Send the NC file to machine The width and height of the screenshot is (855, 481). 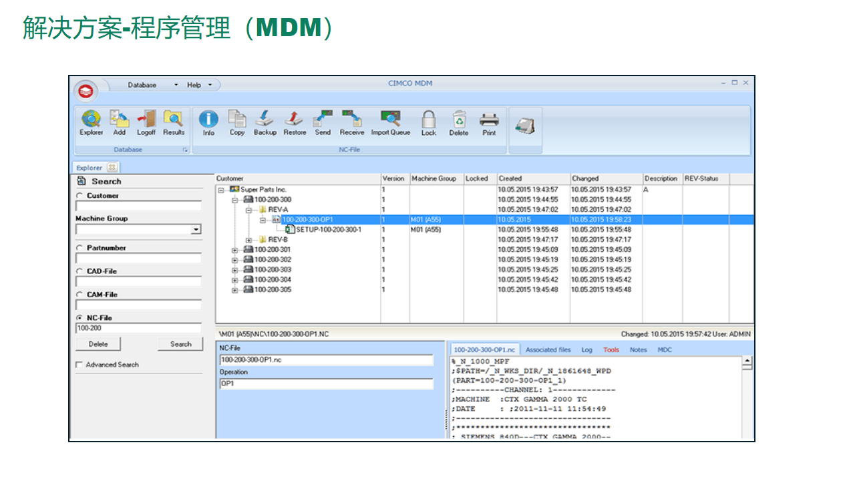point(323,123)
